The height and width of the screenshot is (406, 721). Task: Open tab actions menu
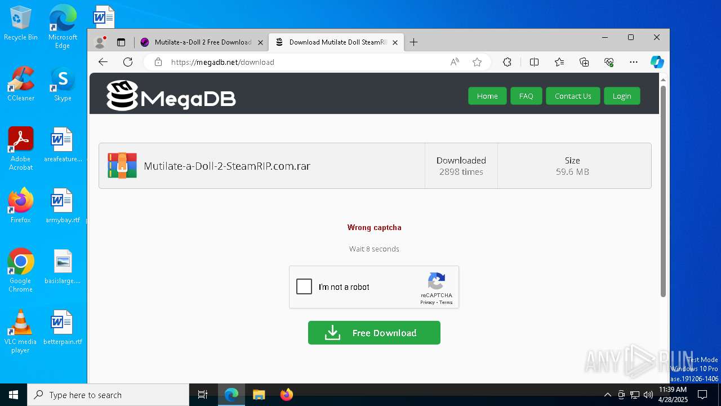pyautogui.click(x=121, y=42)
